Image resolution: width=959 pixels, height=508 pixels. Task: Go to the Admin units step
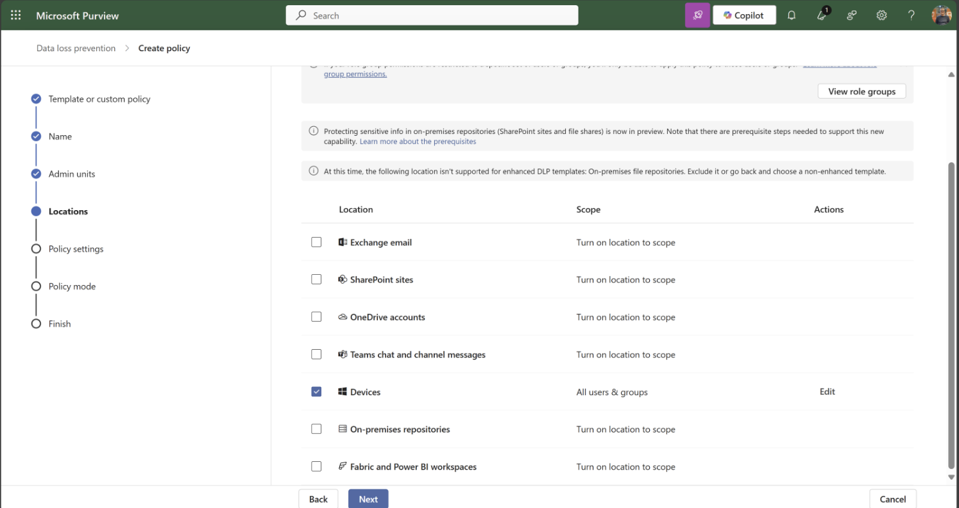[x=72, y=174]
